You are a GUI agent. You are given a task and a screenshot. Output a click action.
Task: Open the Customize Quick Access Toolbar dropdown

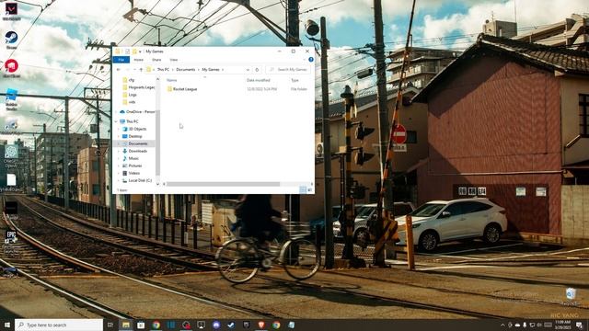140,51
